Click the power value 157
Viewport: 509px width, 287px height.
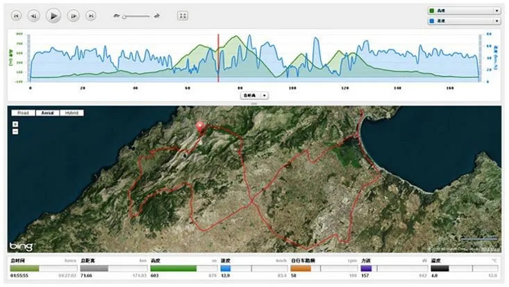click(x=365, y=276)
